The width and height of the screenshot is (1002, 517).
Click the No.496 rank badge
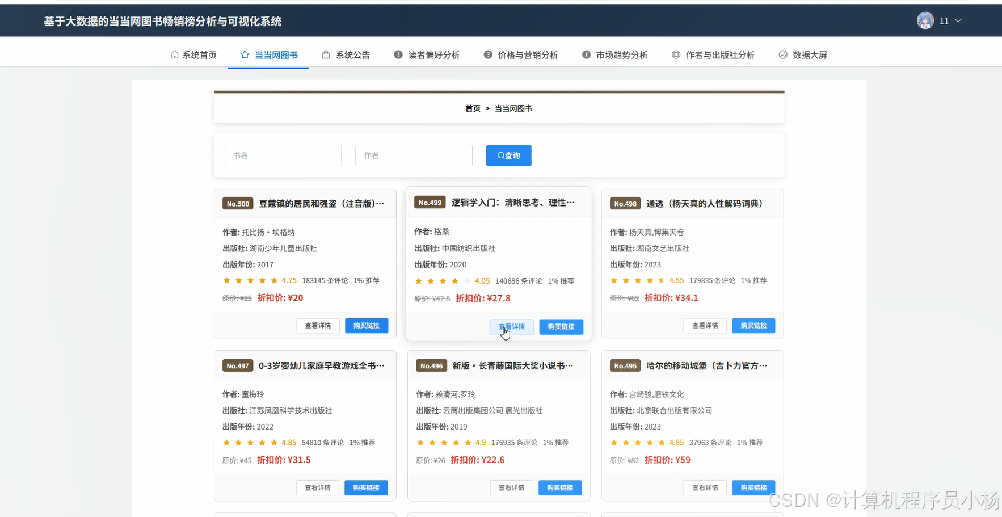[x=431, y=366]
